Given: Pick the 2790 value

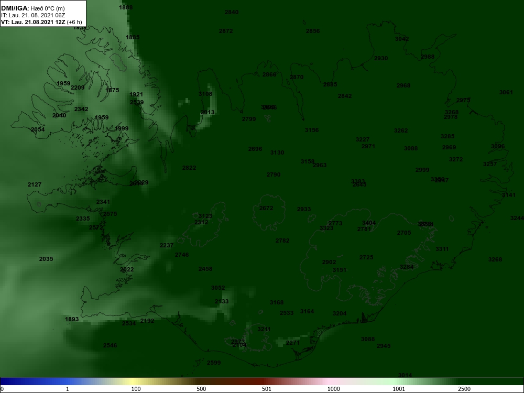Looking at the screenshot, I should [x=274, y=174].
